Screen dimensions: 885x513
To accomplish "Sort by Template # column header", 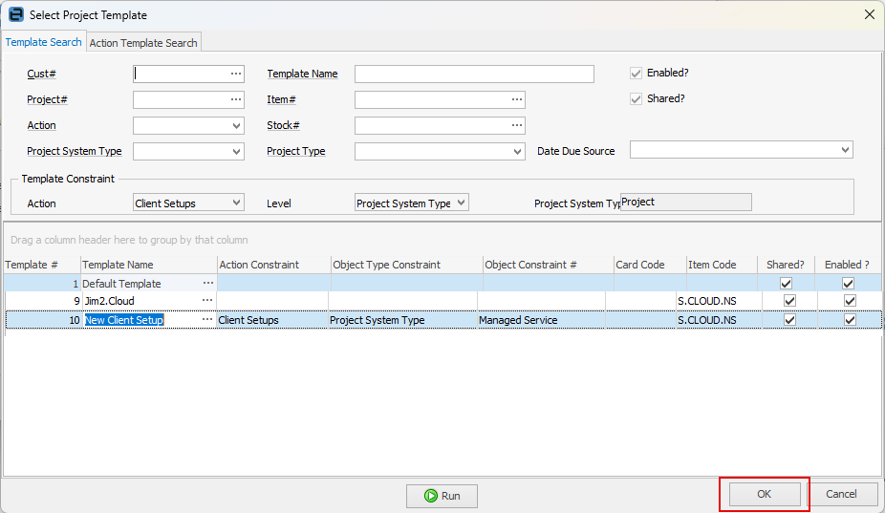I will pyautogui.click(x=42, y=265).
